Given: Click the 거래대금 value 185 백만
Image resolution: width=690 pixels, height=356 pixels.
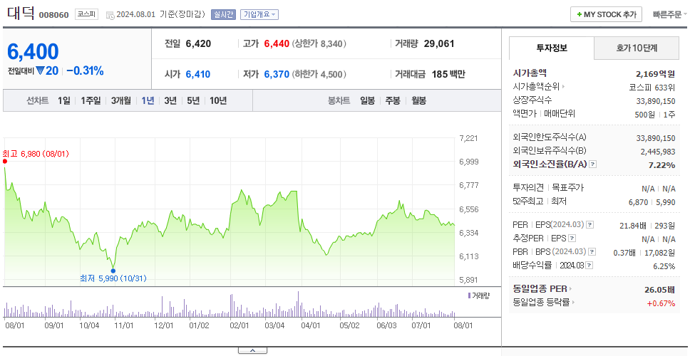Looking at the screenshot, I should point(448,74).
